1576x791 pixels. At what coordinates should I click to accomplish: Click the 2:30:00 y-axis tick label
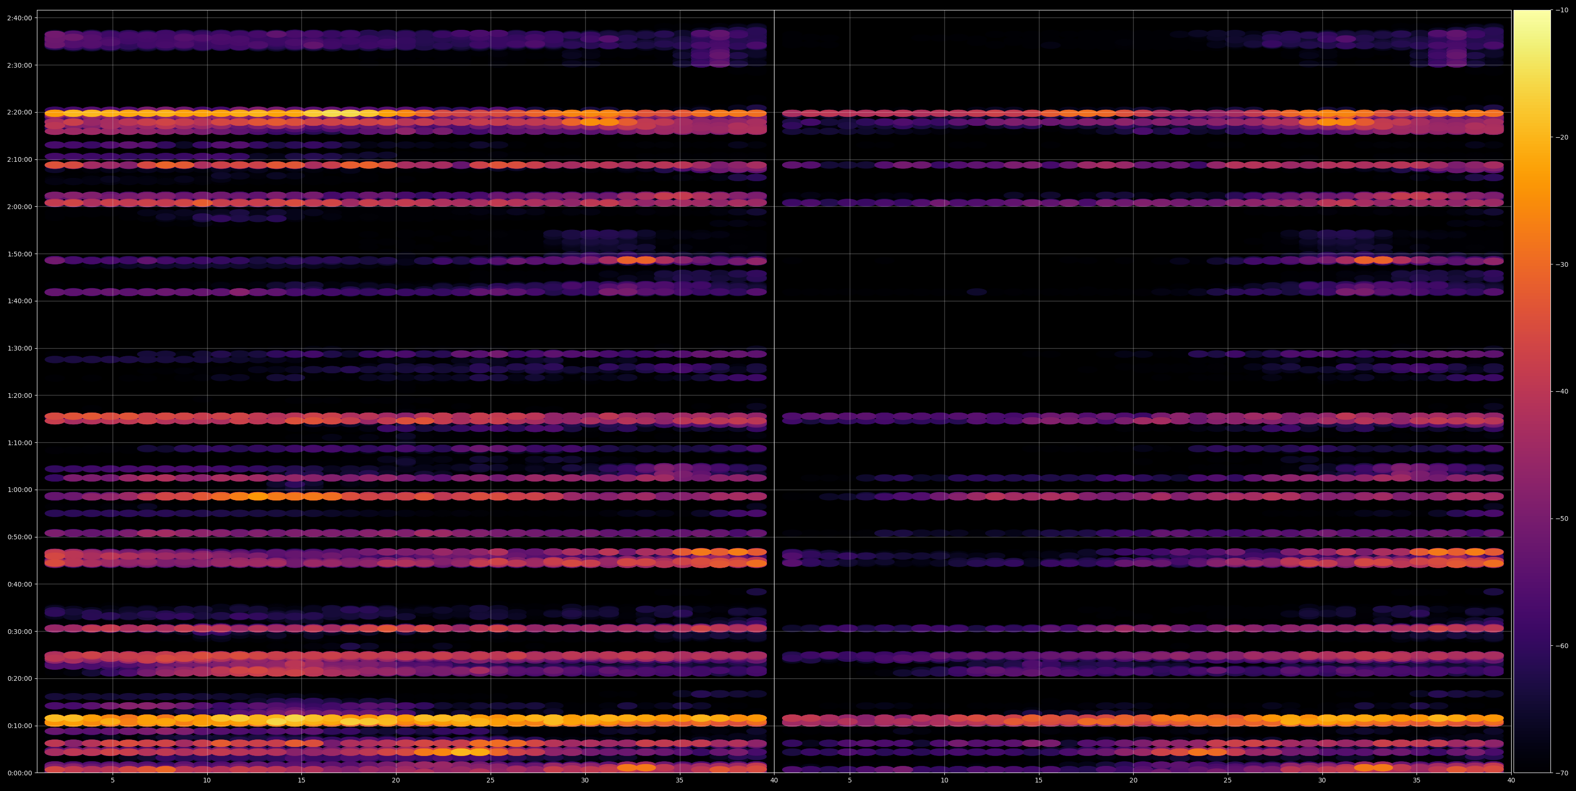tap(19, 65)
